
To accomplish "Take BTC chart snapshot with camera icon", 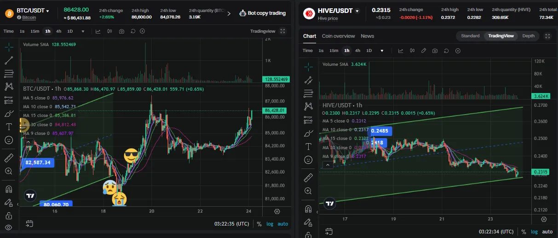I will (x=121, y=31).
